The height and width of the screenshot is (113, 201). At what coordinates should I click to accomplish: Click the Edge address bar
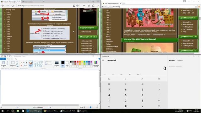pos(45,6)
